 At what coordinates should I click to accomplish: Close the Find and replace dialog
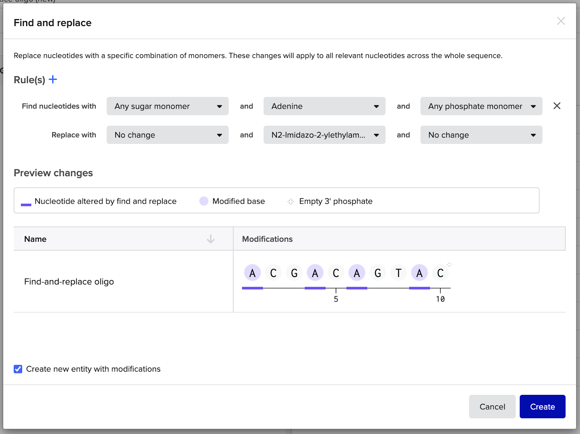click(x=561, y=21)
